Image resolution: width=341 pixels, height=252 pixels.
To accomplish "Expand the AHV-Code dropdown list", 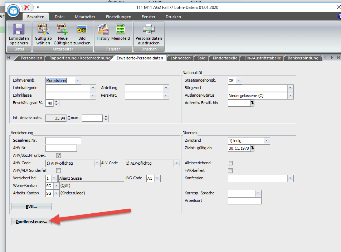I will point(97,163).
